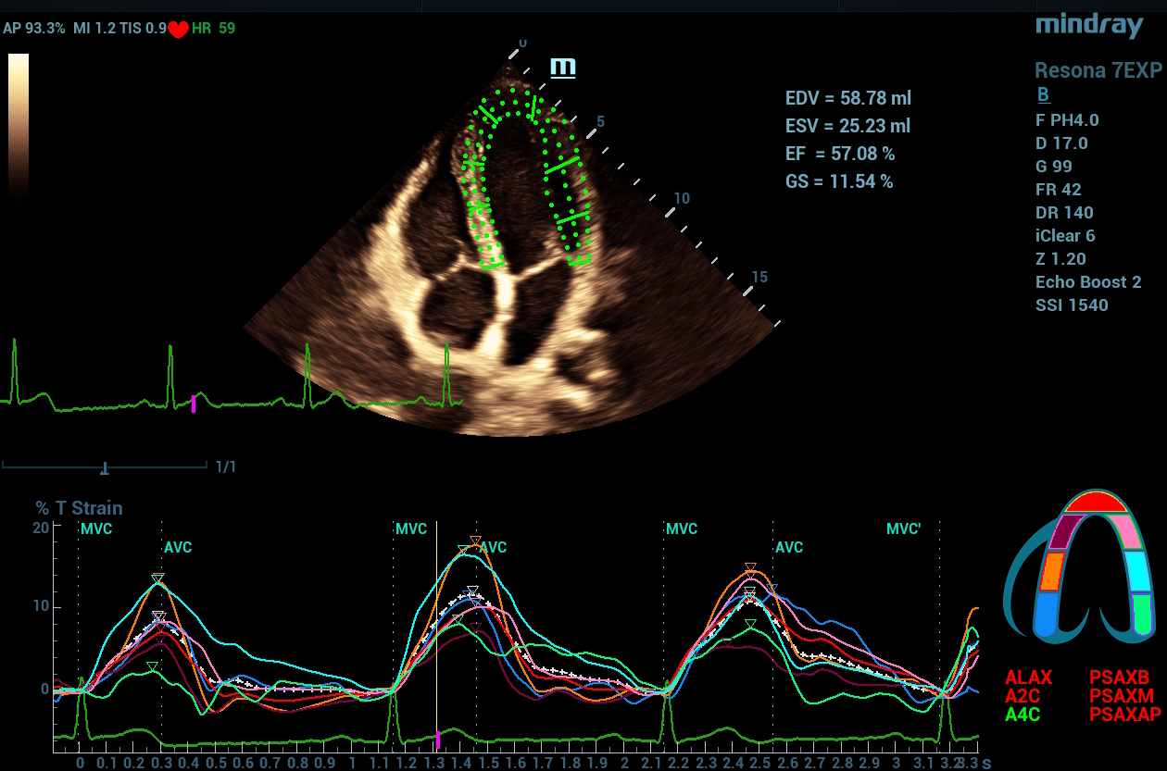1167x771 pixels.
Task: Click the Mindray logo
Action: [1089, 26]
